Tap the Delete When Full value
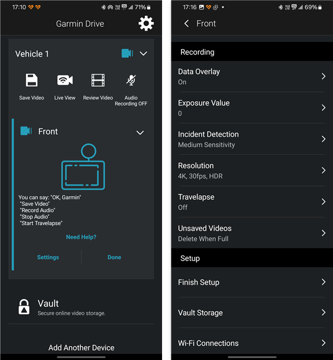The height and width of the screenshot is (360, 333). click(203, 239)
